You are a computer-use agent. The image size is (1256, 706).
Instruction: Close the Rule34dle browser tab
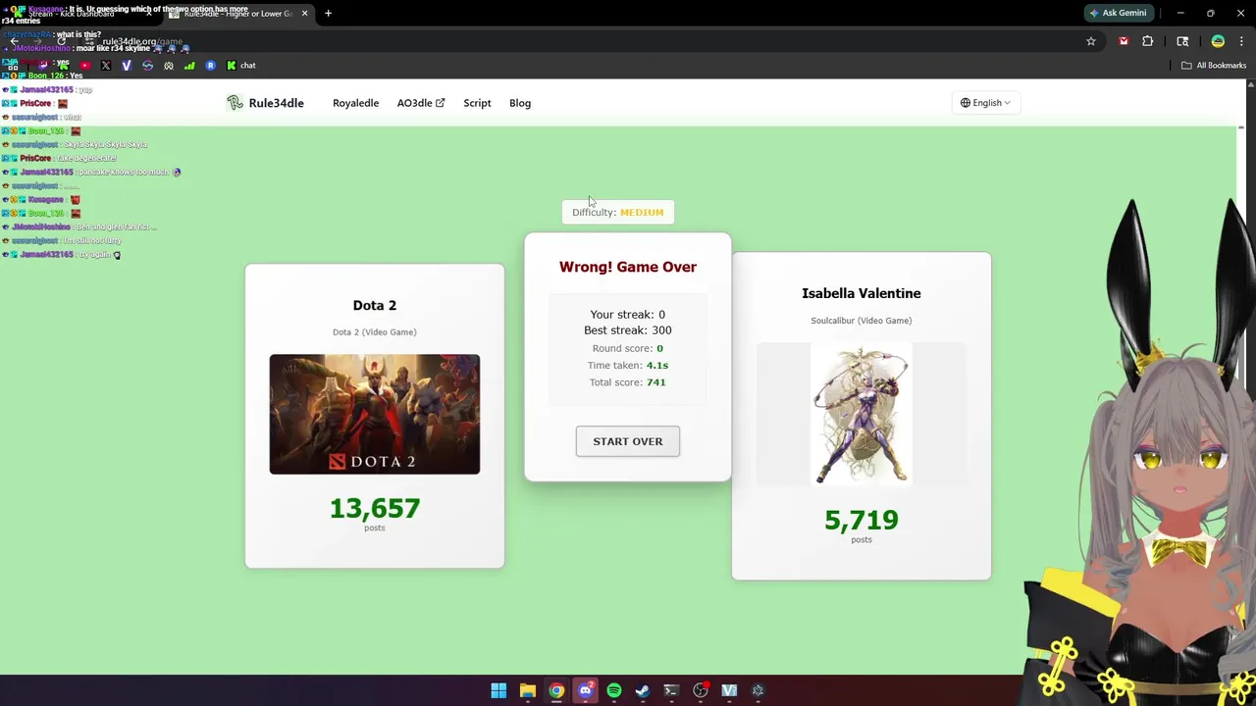pyautogui.click(x=304, y=14)
